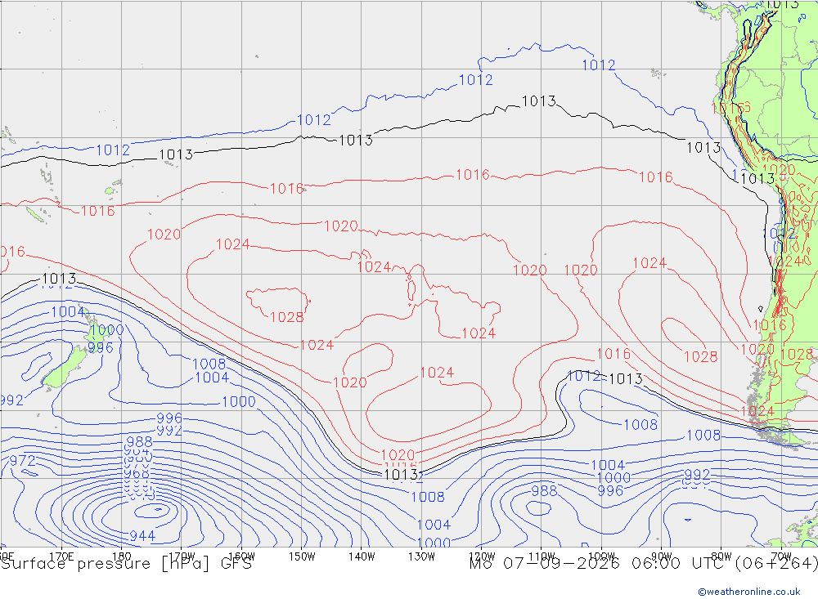818x599 pixels.
Task: Click the 1016 label beside New Caledonia
Action: click(x=98, y=211)
